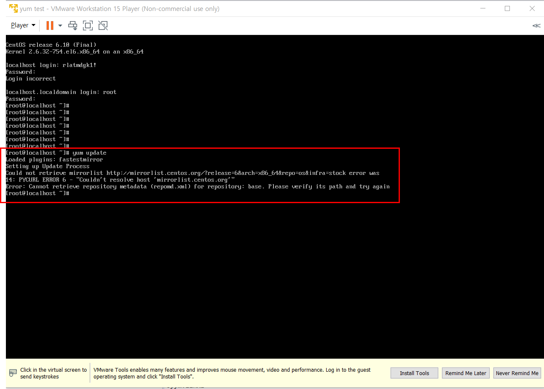Click the mirrorlist.centos.org URL line
Viewport: 544px width, 389px height.
(193, 173)
